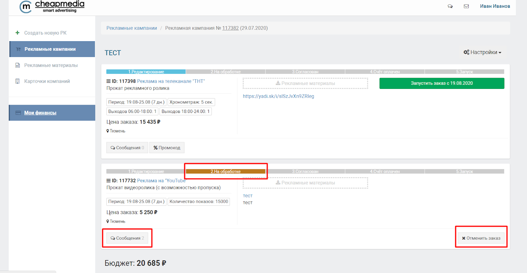Click the Промокод button
The width and height of the screenshot is (527, 273).
[167, 148]
